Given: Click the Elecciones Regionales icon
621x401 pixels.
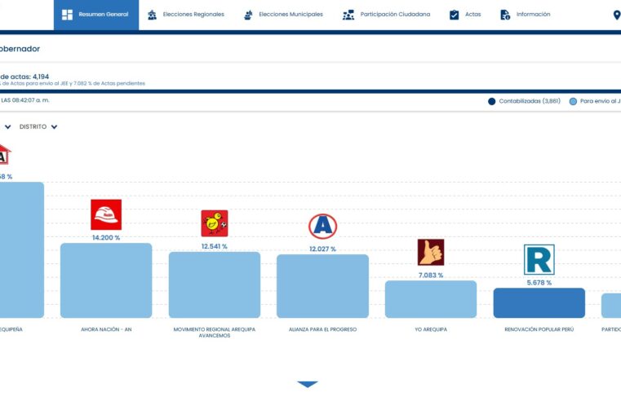Looking at the screenshot, I should coord(152,15).
